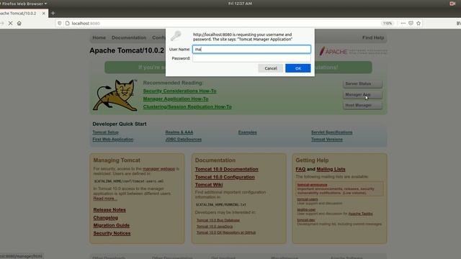Open the Home nav item
Screen dimensions: 461x259
99,37
